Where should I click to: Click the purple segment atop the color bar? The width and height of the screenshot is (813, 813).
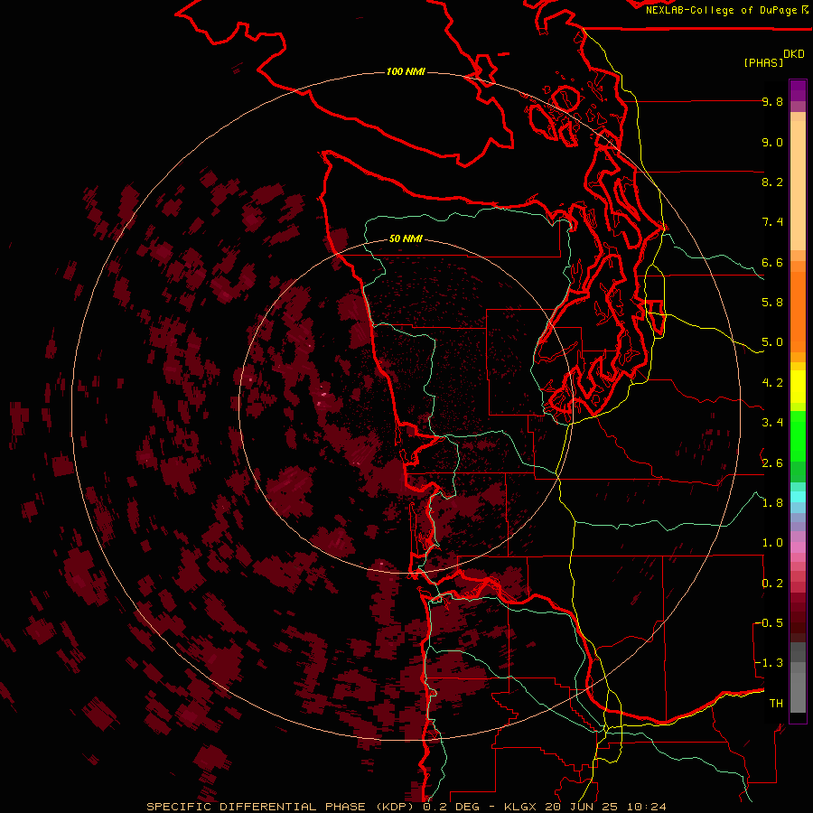tap(798, 90)
